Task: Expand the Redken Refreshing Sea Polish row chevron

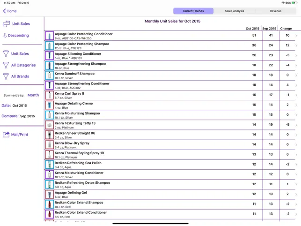Action: [296, 165]
